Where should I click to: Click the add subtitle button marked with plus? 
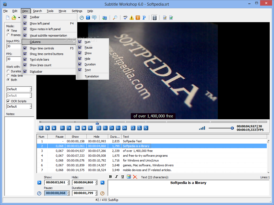[118, 128]
